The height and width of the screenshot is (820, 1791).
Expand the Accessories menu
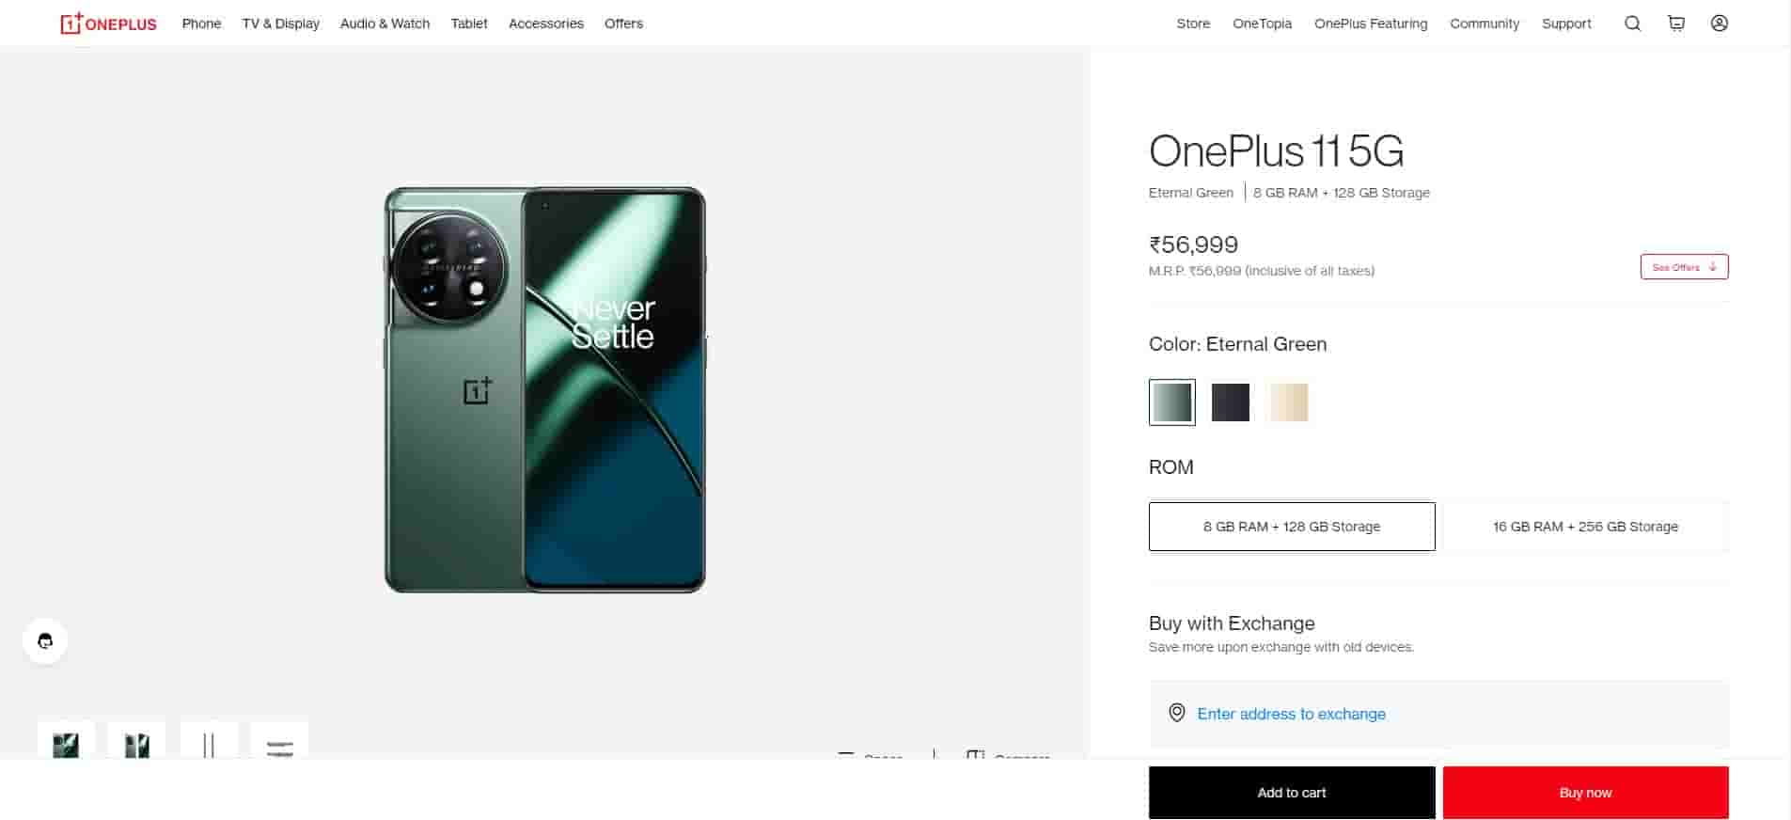click(x=545, y=24)
